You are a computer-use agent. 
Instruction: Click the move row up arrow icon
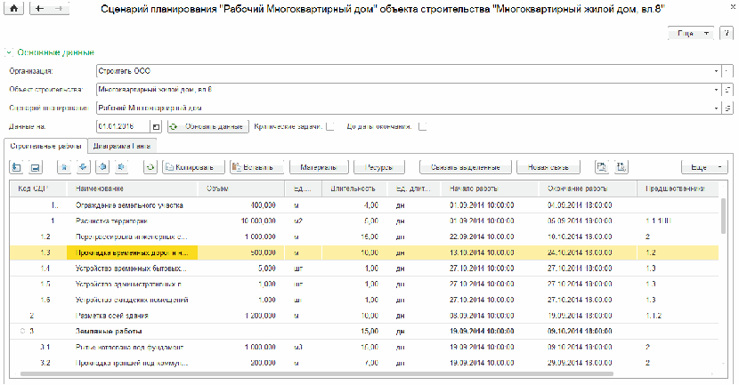click(x=62, y=166)
